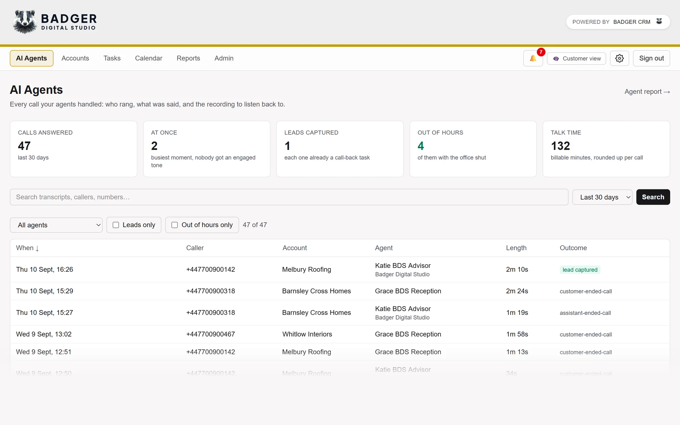Viewport: 680px width, 425px height.
Task: Click the Powered by Badger CRM badge
Action: point(618,22)
